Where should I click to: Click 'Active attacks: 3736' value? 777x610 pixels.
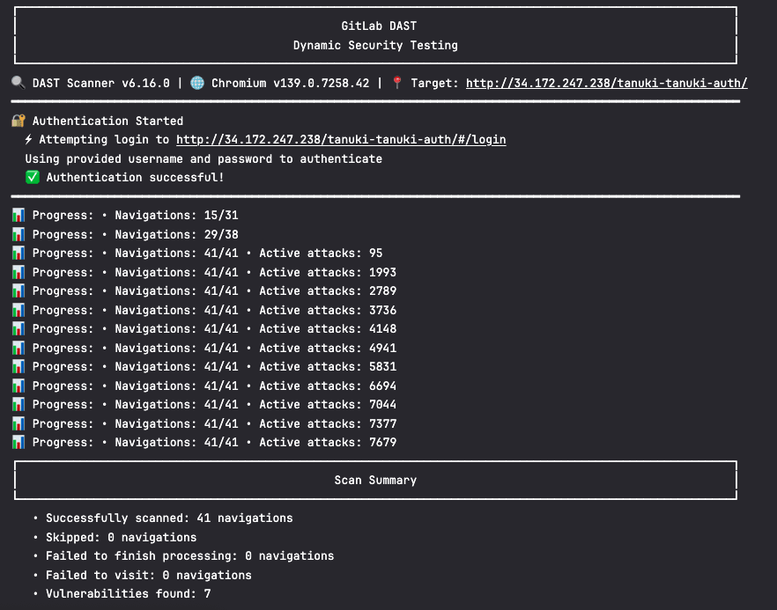328,310
